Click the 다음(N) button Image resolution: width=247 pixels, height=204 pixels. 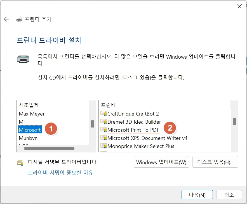click(x=197, y=195)
